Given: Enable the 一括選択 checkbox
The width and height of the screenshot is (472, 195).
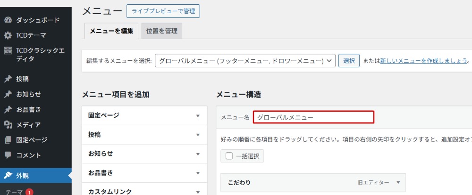Looking at the screenshot, I should click(x=229, y=156).
